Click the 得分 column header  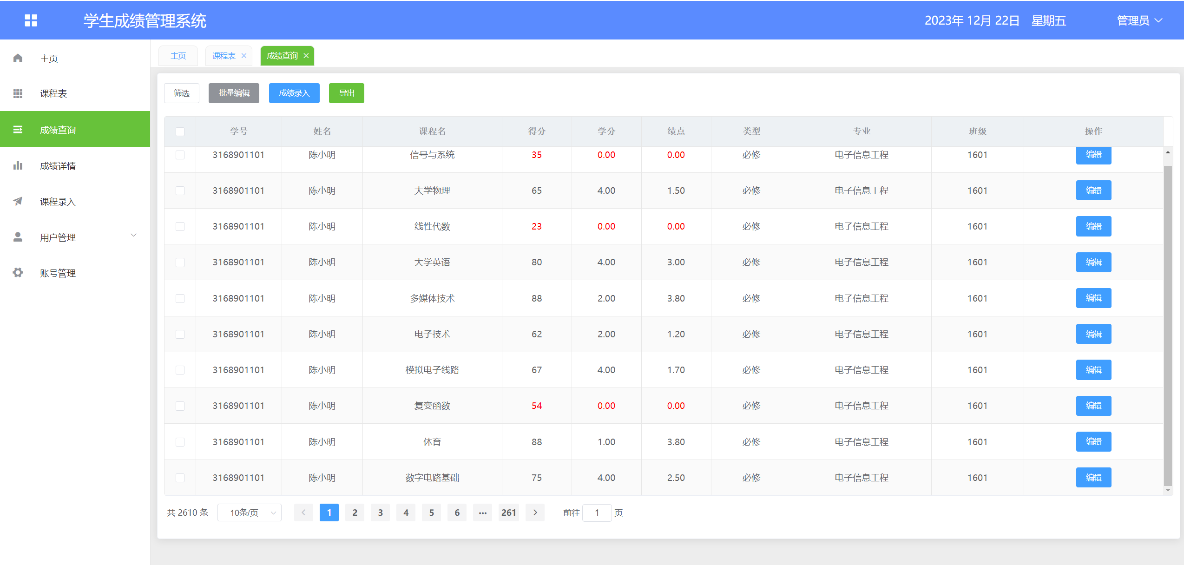pyautogui.click(x=537, y=131)
